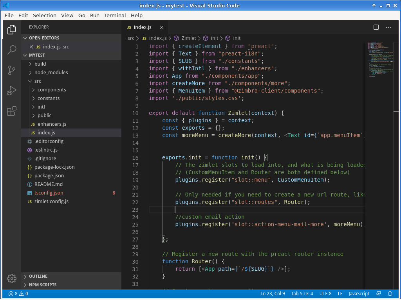Click line number 30 in the gutter
401x300 pixels.
[x=135, y=262]
